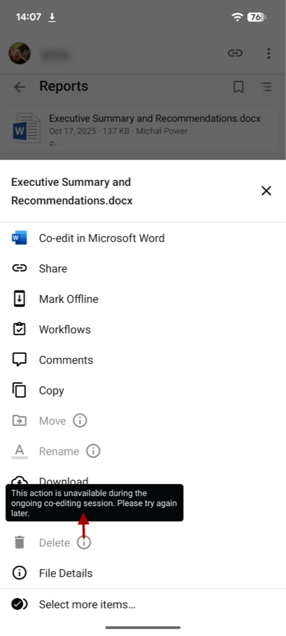This screenshot has height=636, width=286.
Task: Tap the Wi-Fi status icon
Action: point(237,17)
